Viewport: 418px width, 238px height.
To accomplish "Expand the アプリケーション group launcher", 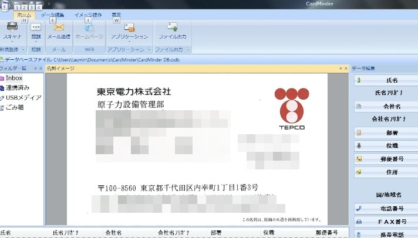I will [149, 49].
